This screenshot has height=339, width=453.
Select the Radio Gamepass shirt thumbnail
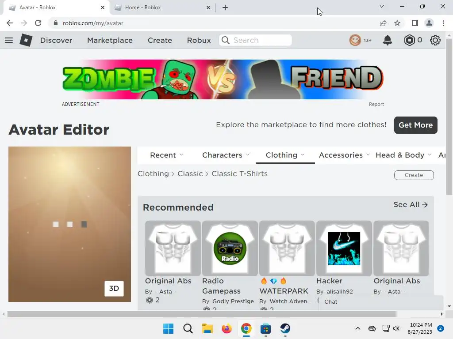click(230, 249)
